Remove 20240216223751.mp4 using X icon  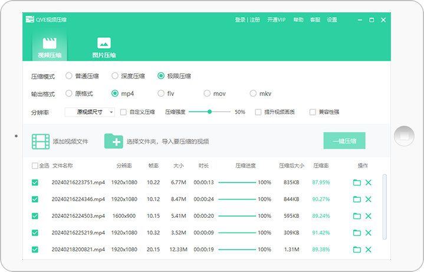click(369, 183)
